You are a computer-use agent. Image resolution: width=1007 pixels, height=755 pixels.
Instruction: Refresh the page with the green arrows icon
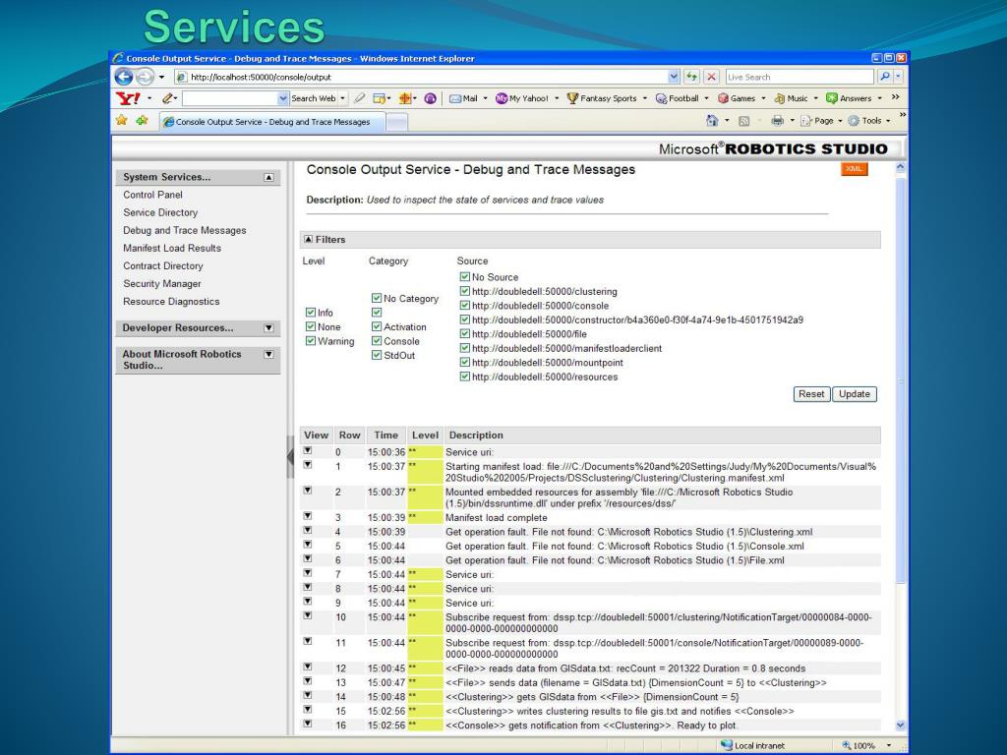click(691, 77)
